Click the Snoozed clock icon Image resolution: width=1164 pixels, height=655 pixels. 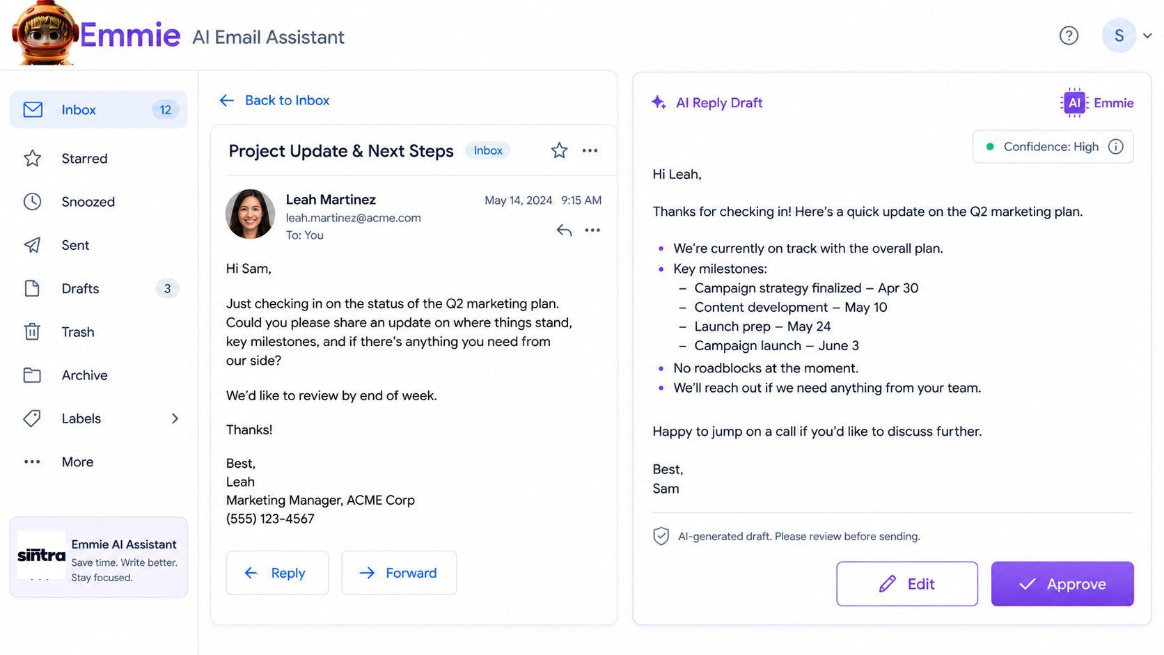click(33, 202)
